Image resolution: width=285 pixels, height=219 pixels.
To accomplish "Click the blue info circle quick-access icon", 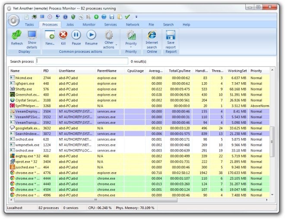I will pos(65,17).
